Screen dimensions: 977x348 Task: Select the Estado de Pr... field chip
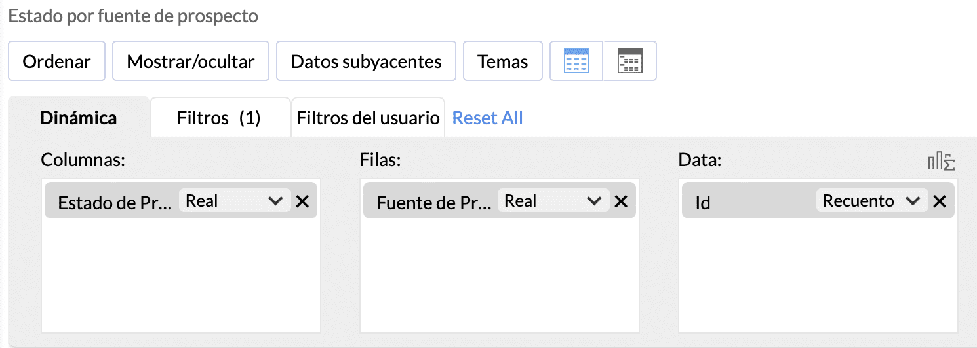coord(114,203)
